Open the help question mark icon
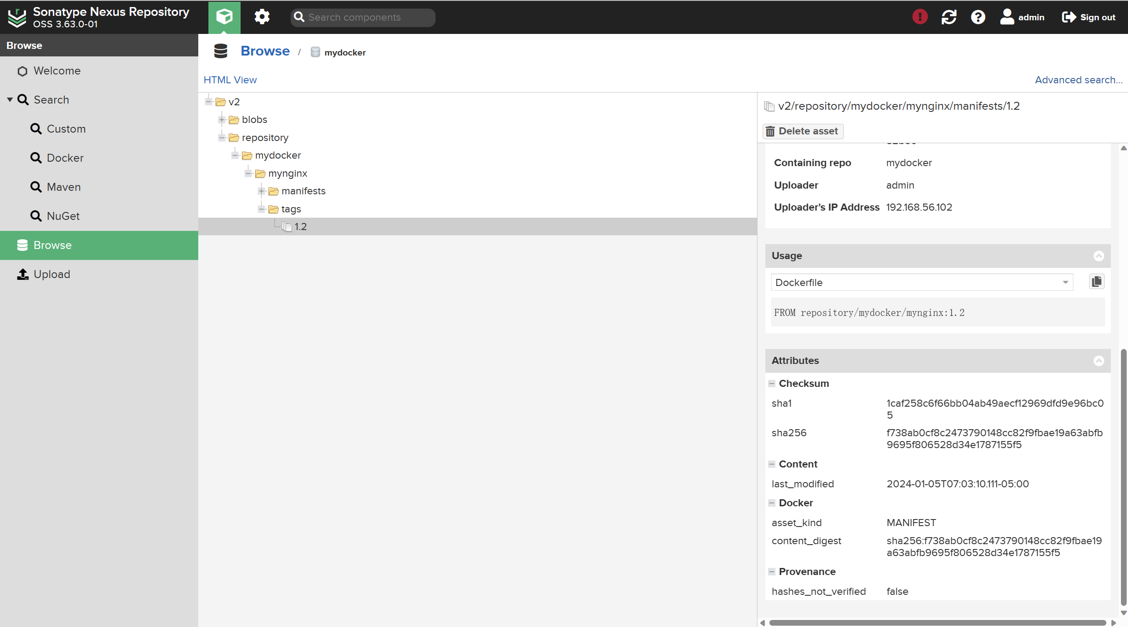1128x627 pixels. tap(978, 17)
